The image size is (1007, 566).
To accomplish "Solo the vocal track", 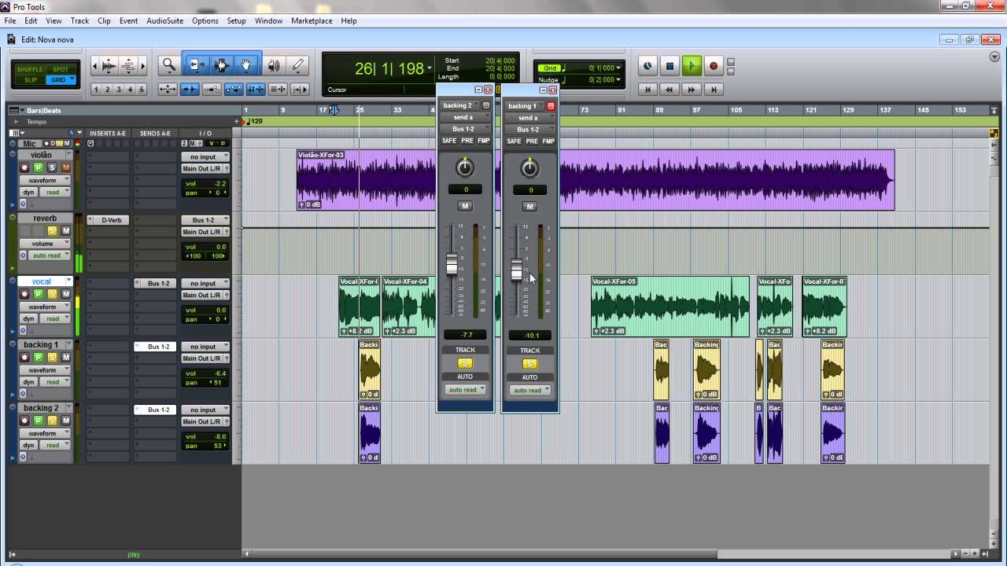I will [52, 294].
